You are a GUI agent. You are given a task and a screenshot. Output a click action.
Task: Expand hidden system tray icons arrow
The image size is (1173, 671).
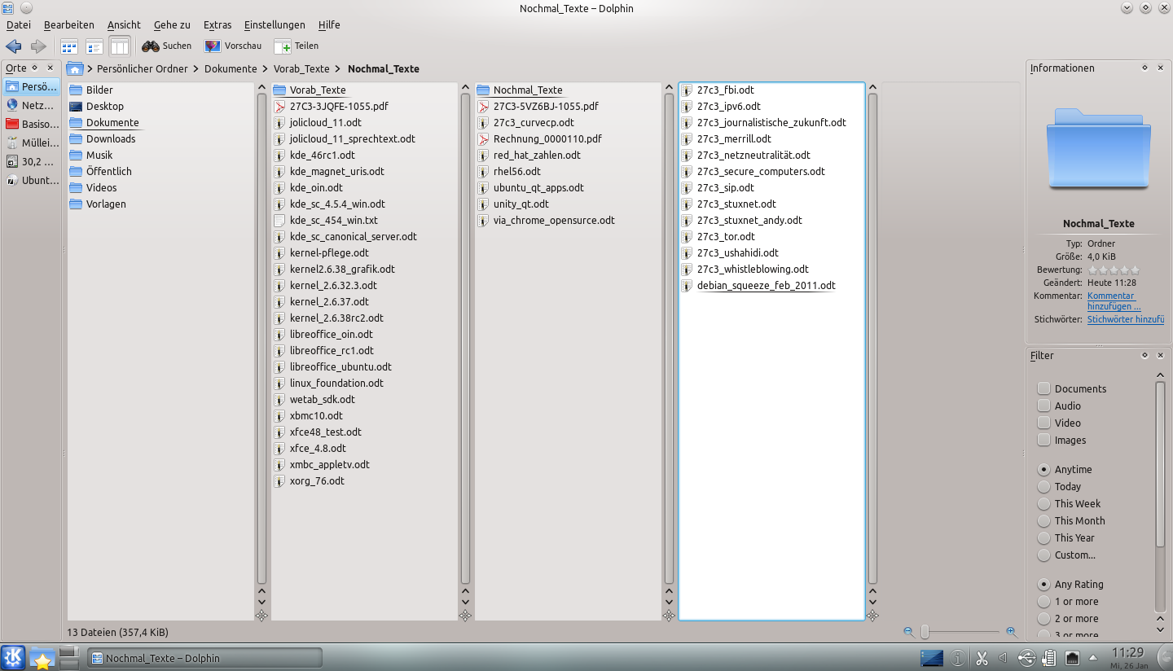point(1093,658)
